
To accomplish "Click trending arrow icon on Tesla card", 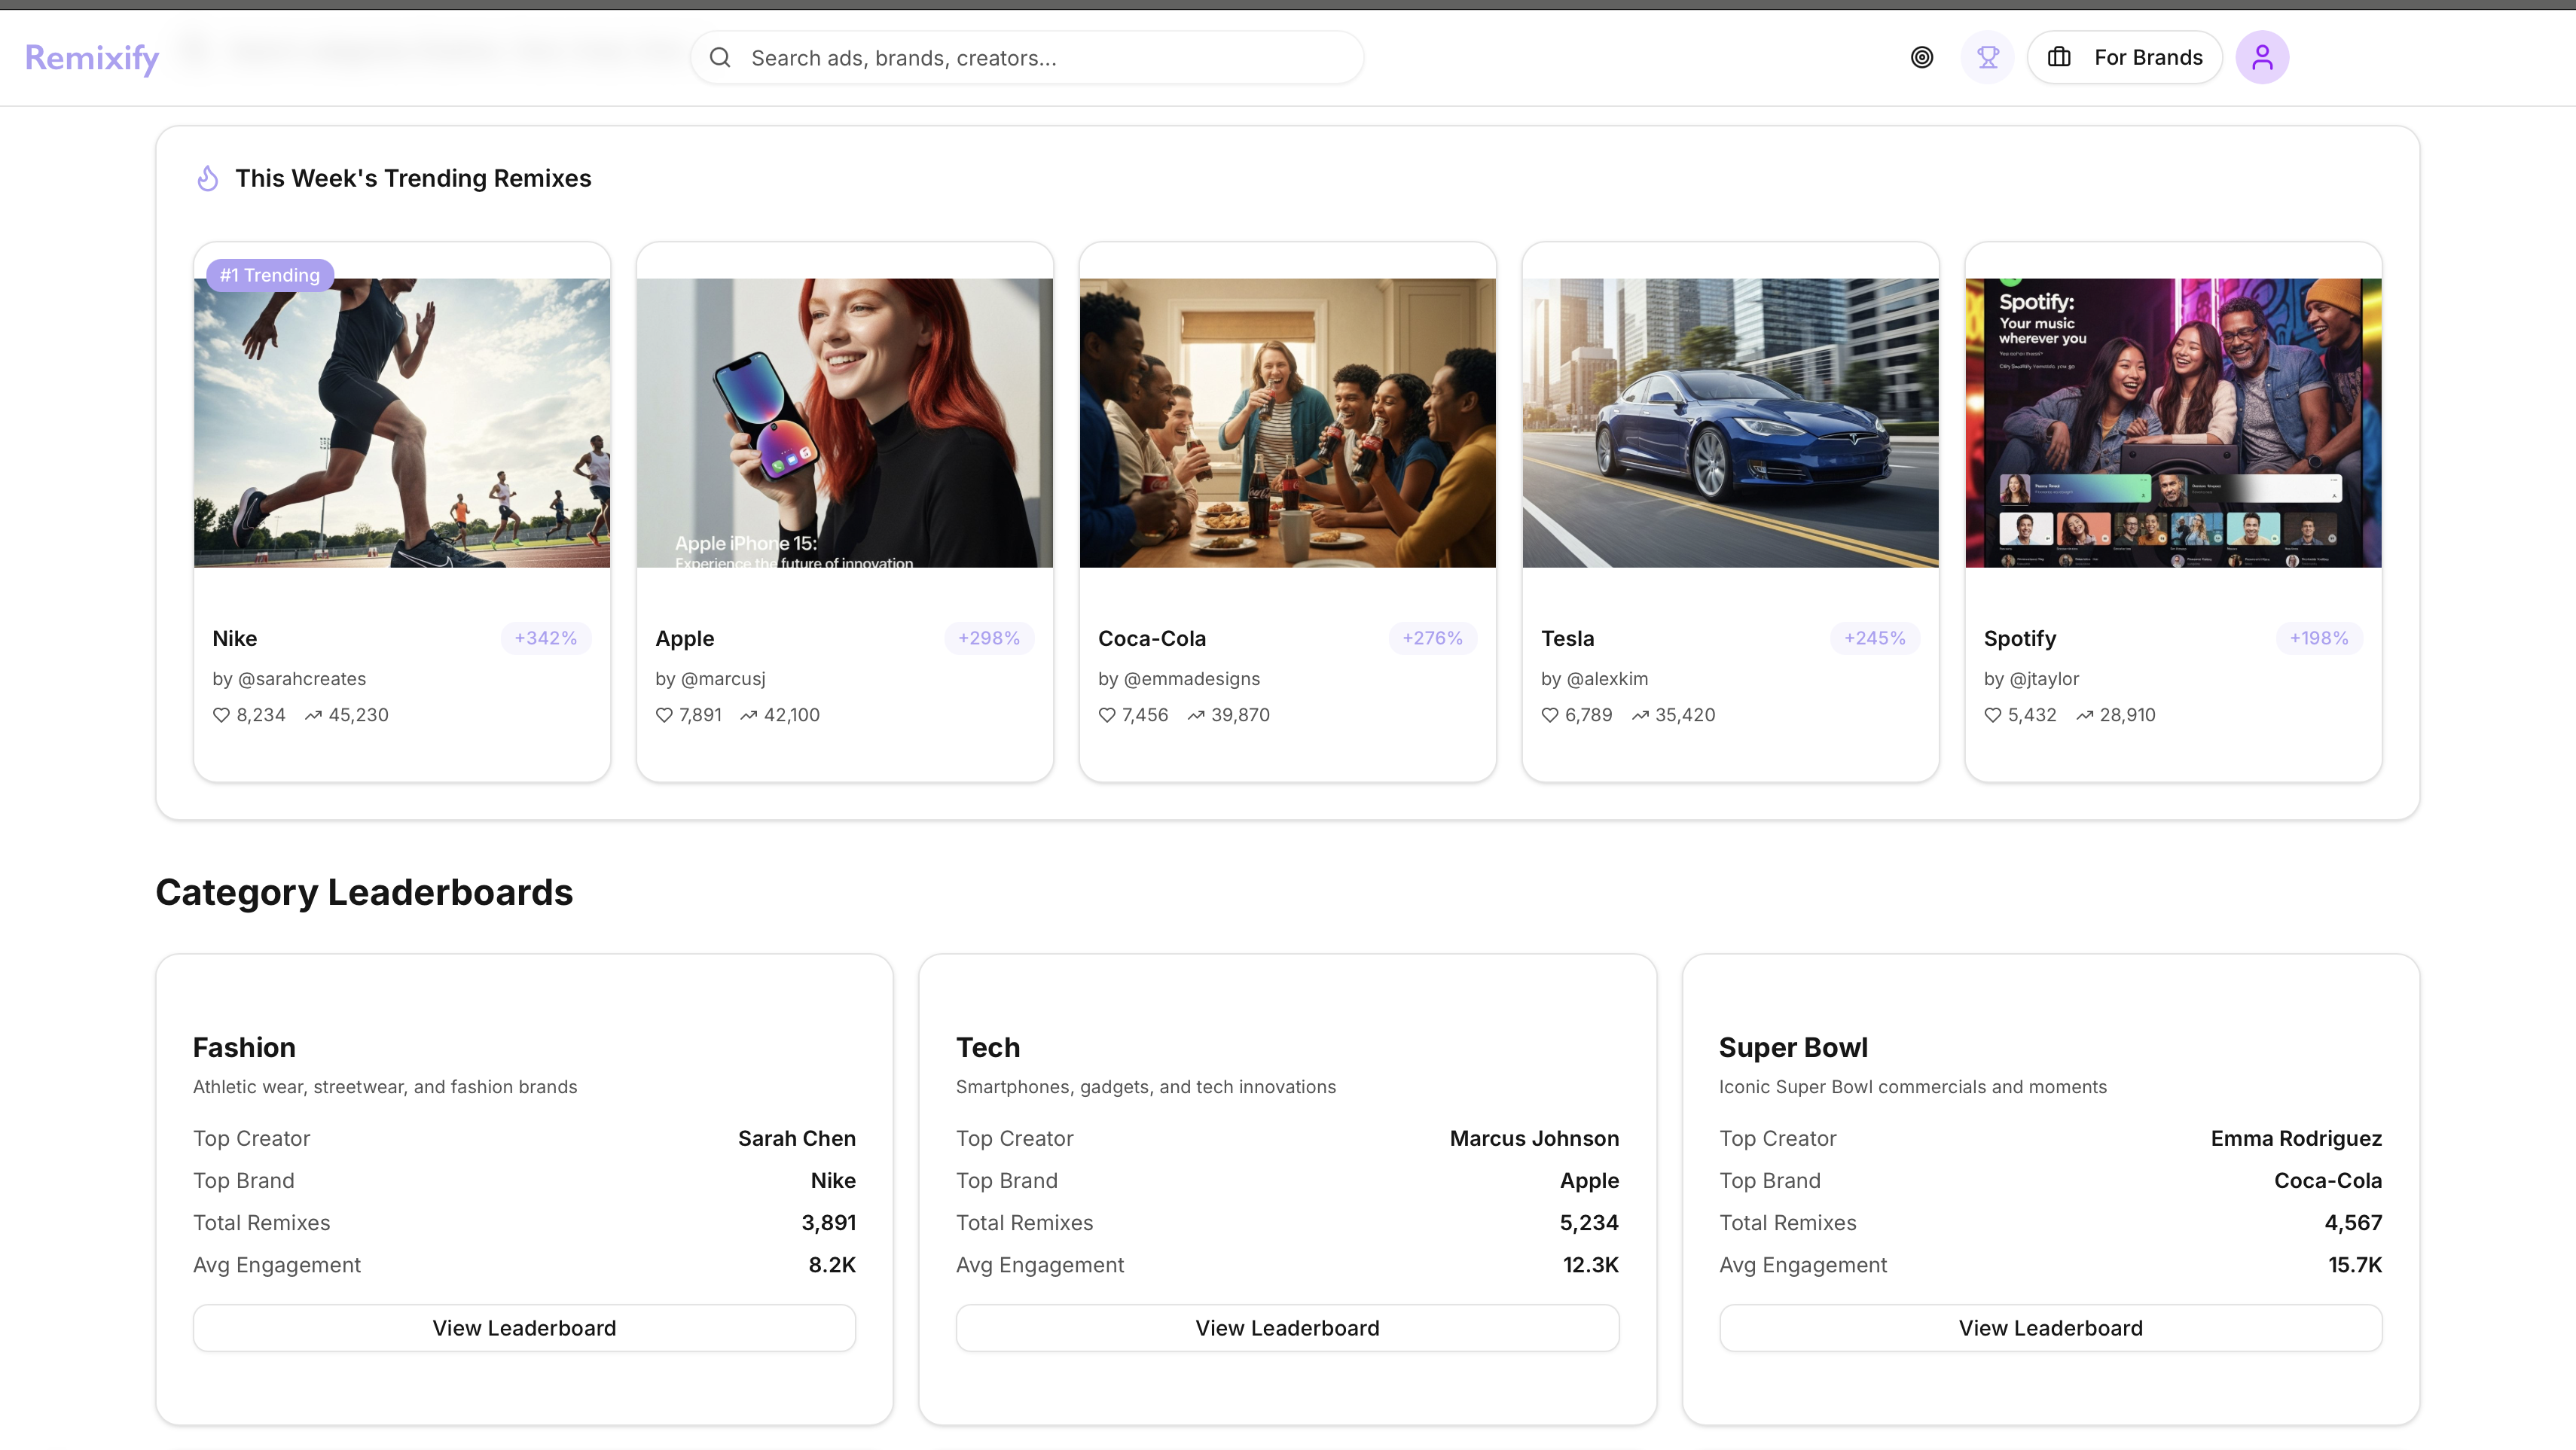I will 1640,715.
